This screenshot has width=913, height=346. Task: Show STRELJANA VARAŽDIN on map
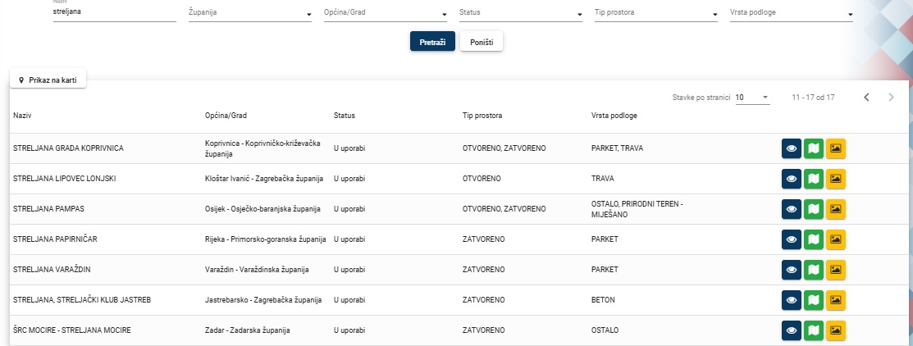814,270
